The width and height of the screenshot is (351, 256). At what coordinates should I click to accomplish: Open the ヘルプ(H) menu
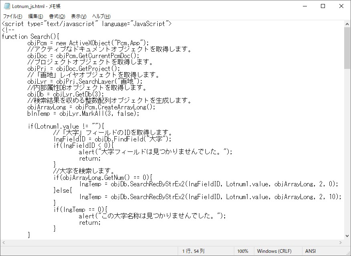click(101, 16)
